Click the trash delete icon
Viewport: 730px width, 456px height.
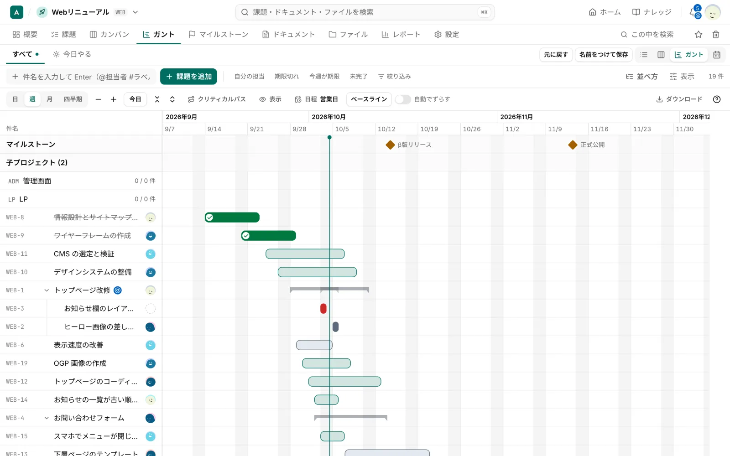[716, 34]
